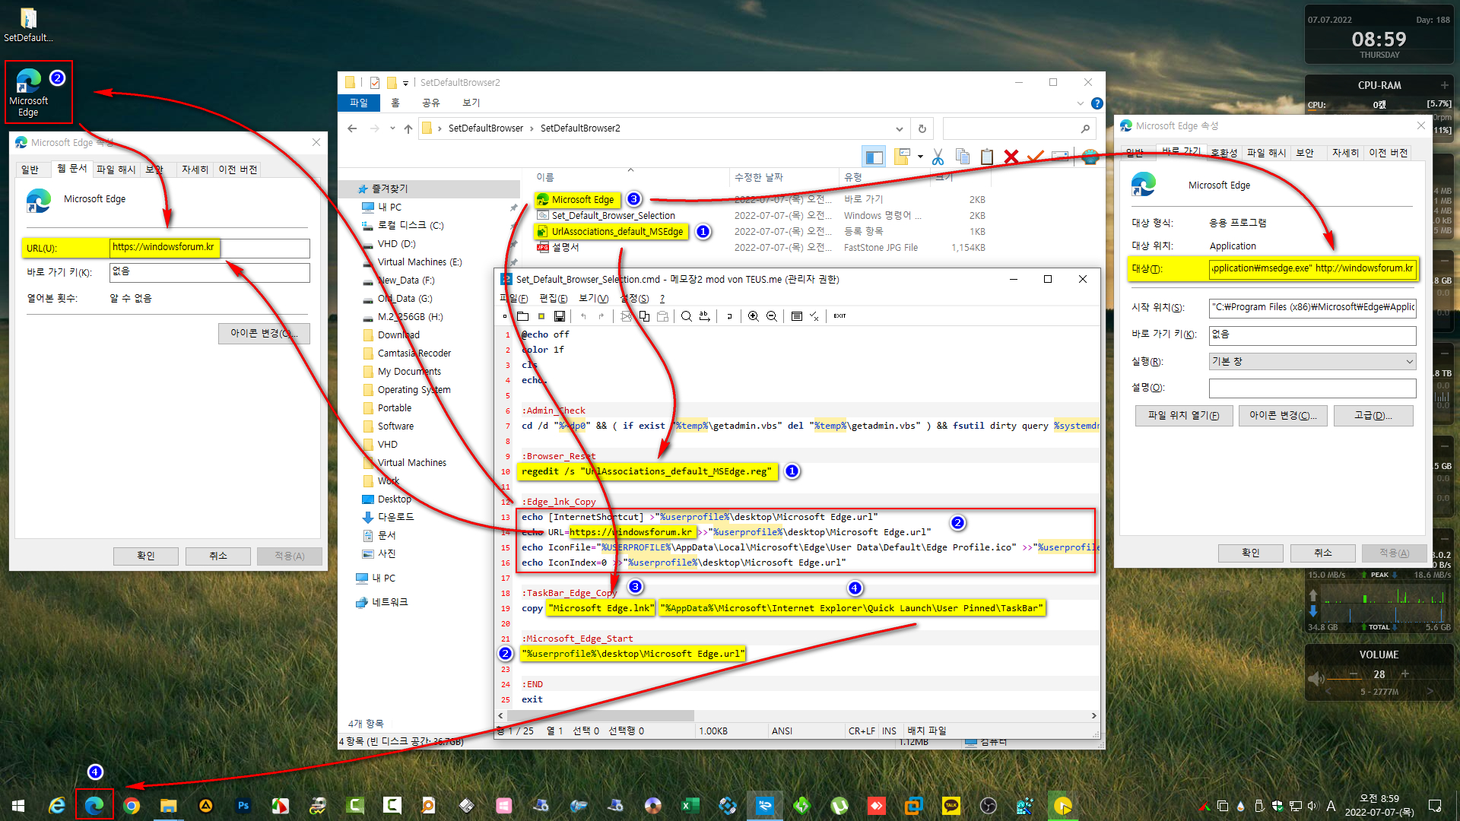Click 고급(D)... button in right properties dialog
Image resolution: width=1460 pixels, height=821 pixels.
[1373, 416]
